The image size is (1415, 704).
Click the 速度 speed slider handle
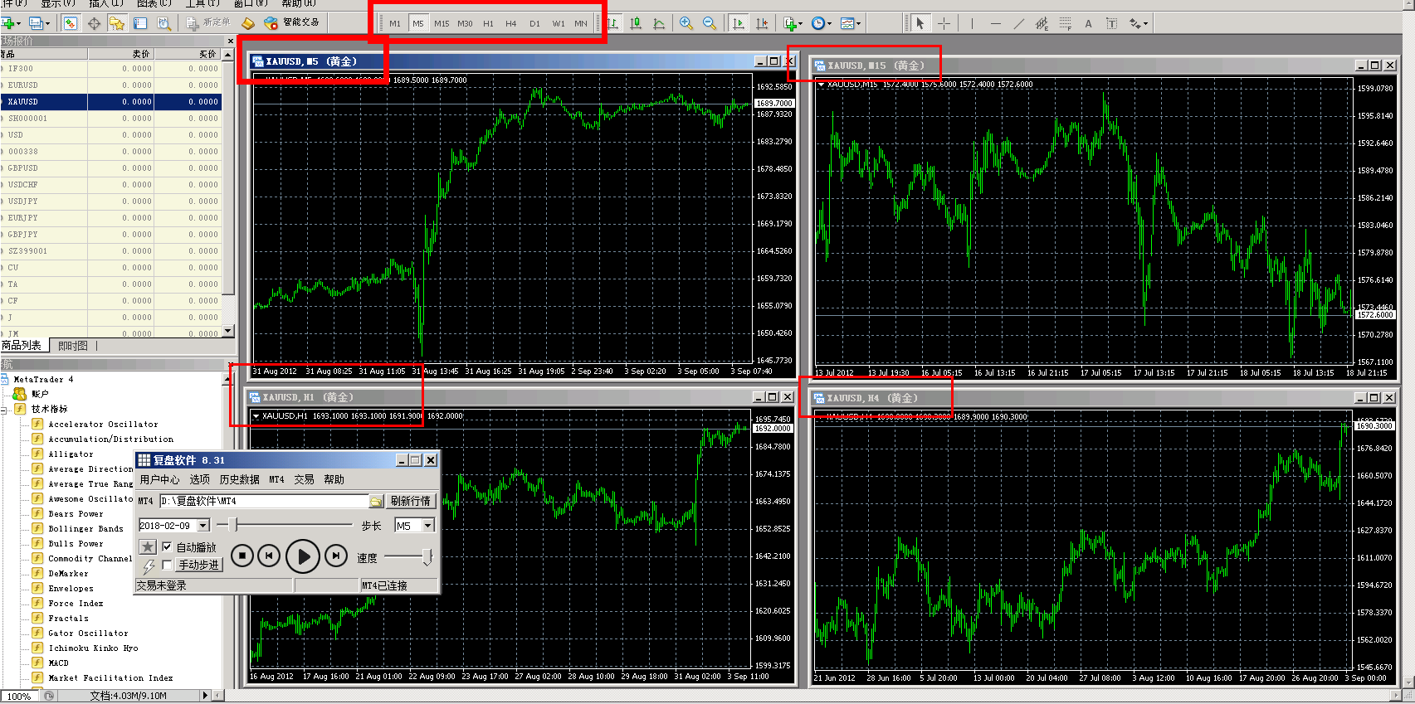click(427, 557)
